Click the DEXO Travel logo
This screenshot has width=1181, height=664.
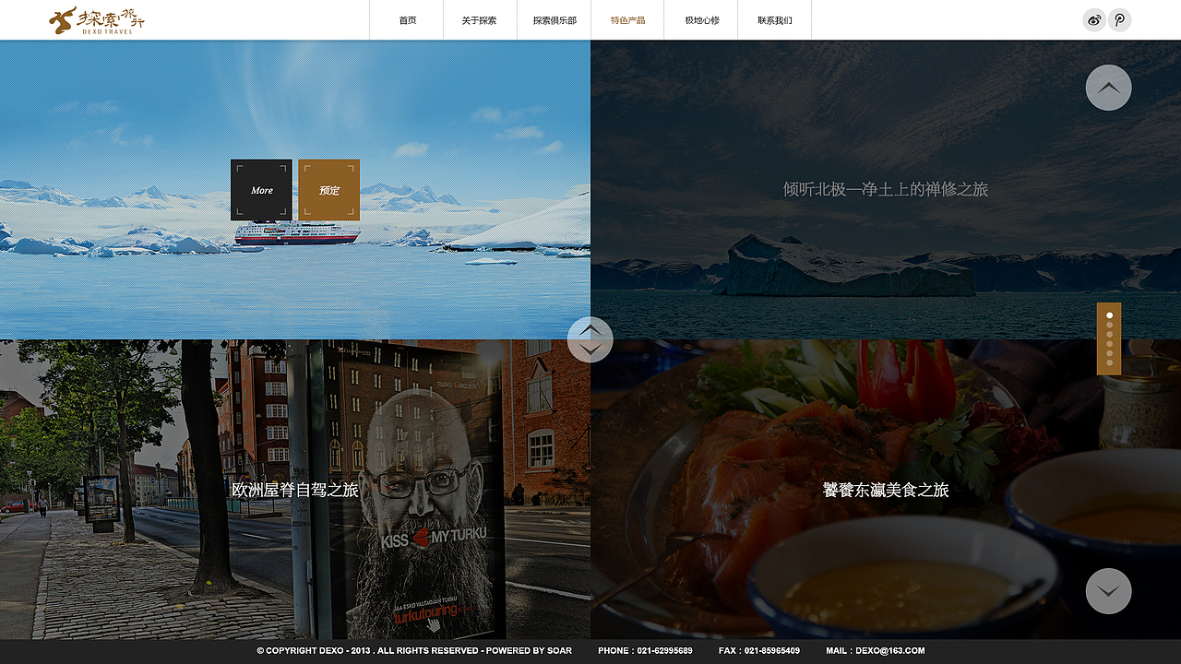[x=97, y=20]
